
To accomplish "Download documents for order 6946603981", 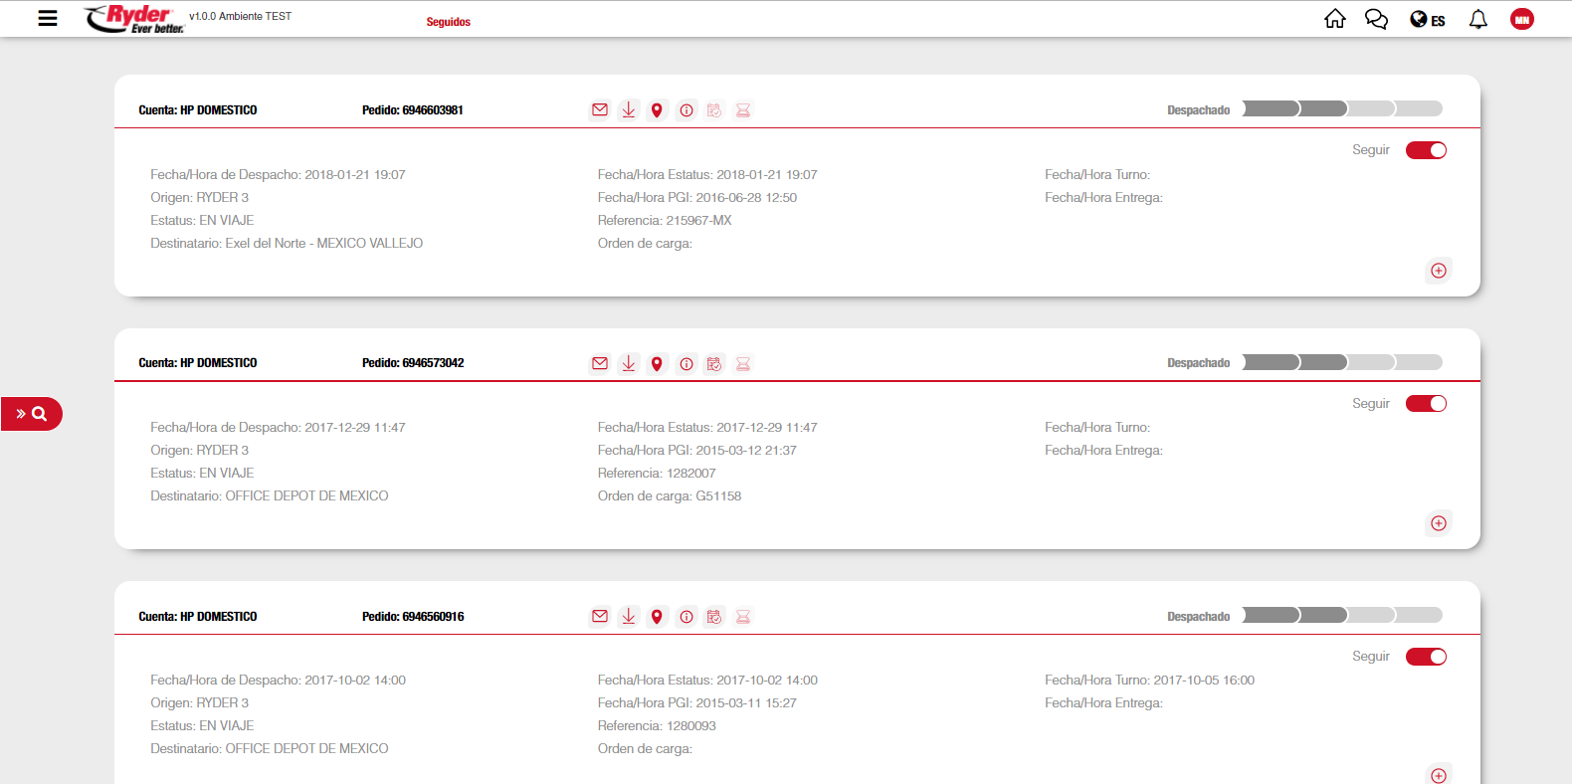I will pos(629,110).
